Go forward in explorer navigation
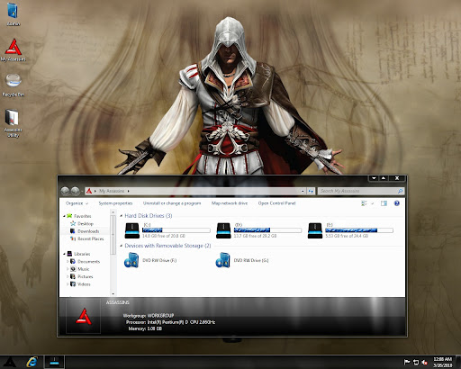Viewport: 461px width, 369px height. pos(76,191)
